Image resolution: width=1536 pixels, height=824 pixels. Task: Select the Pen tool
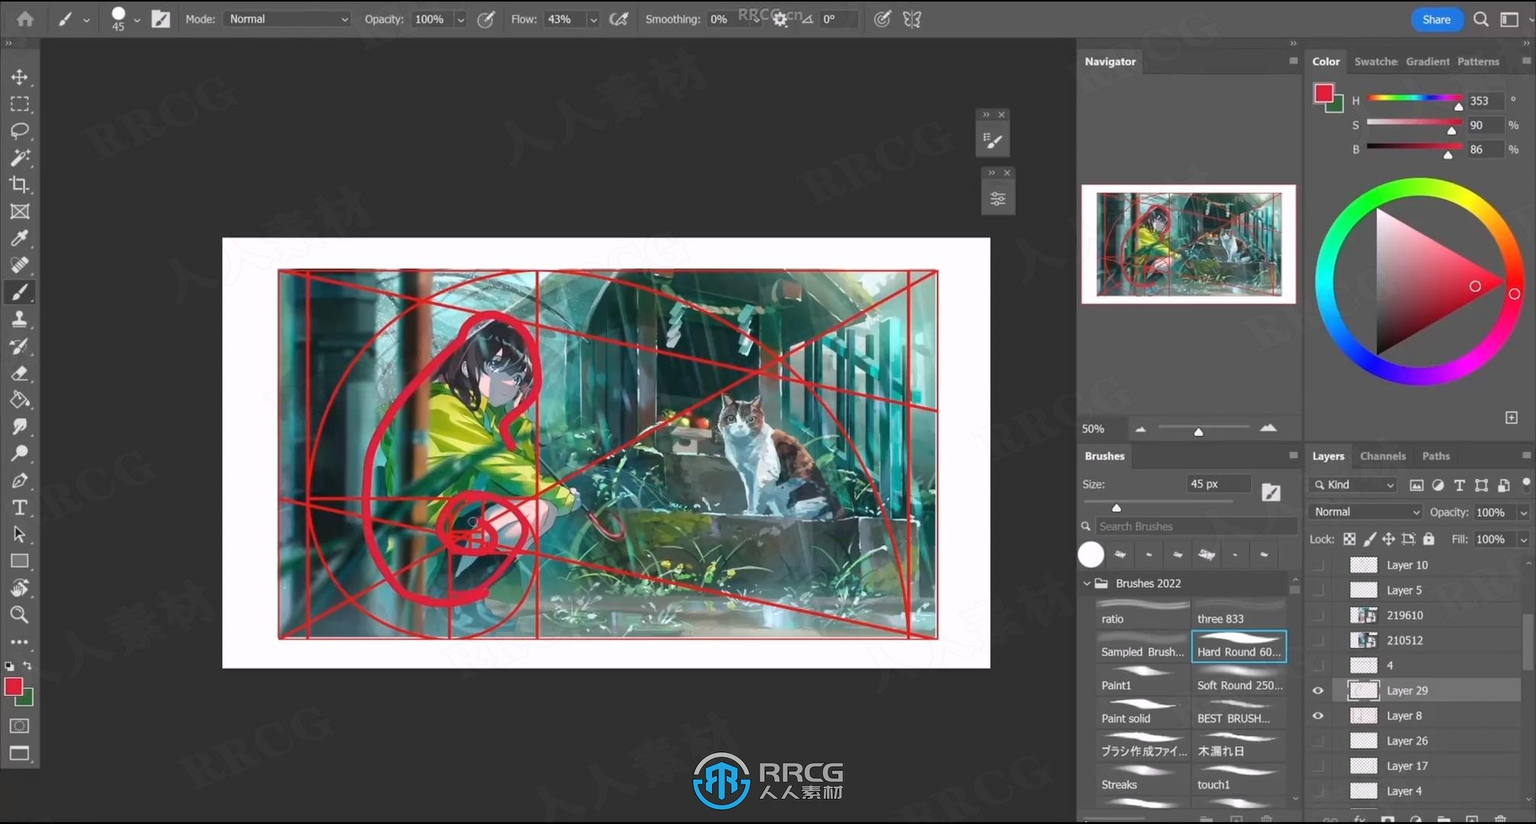[20, 481]
